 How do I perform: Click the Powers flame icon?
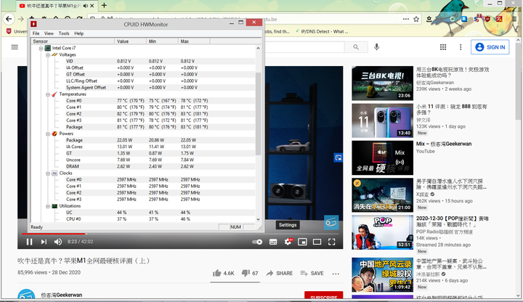point(54,134)
